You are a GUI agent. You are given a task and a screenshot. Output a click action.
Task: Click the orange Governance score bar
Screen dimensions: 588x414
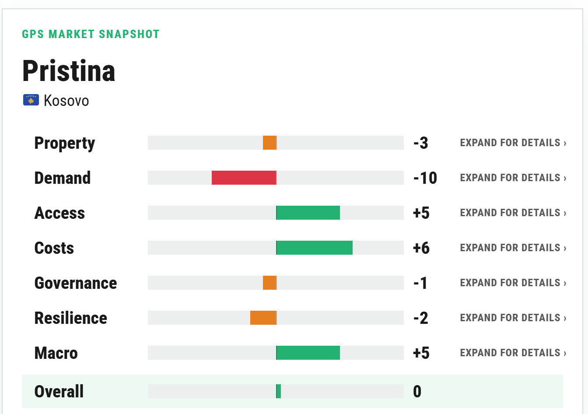pos(269,283)
